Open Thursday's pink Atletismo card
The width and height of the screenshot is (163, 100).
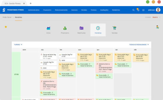click(104, 68)
